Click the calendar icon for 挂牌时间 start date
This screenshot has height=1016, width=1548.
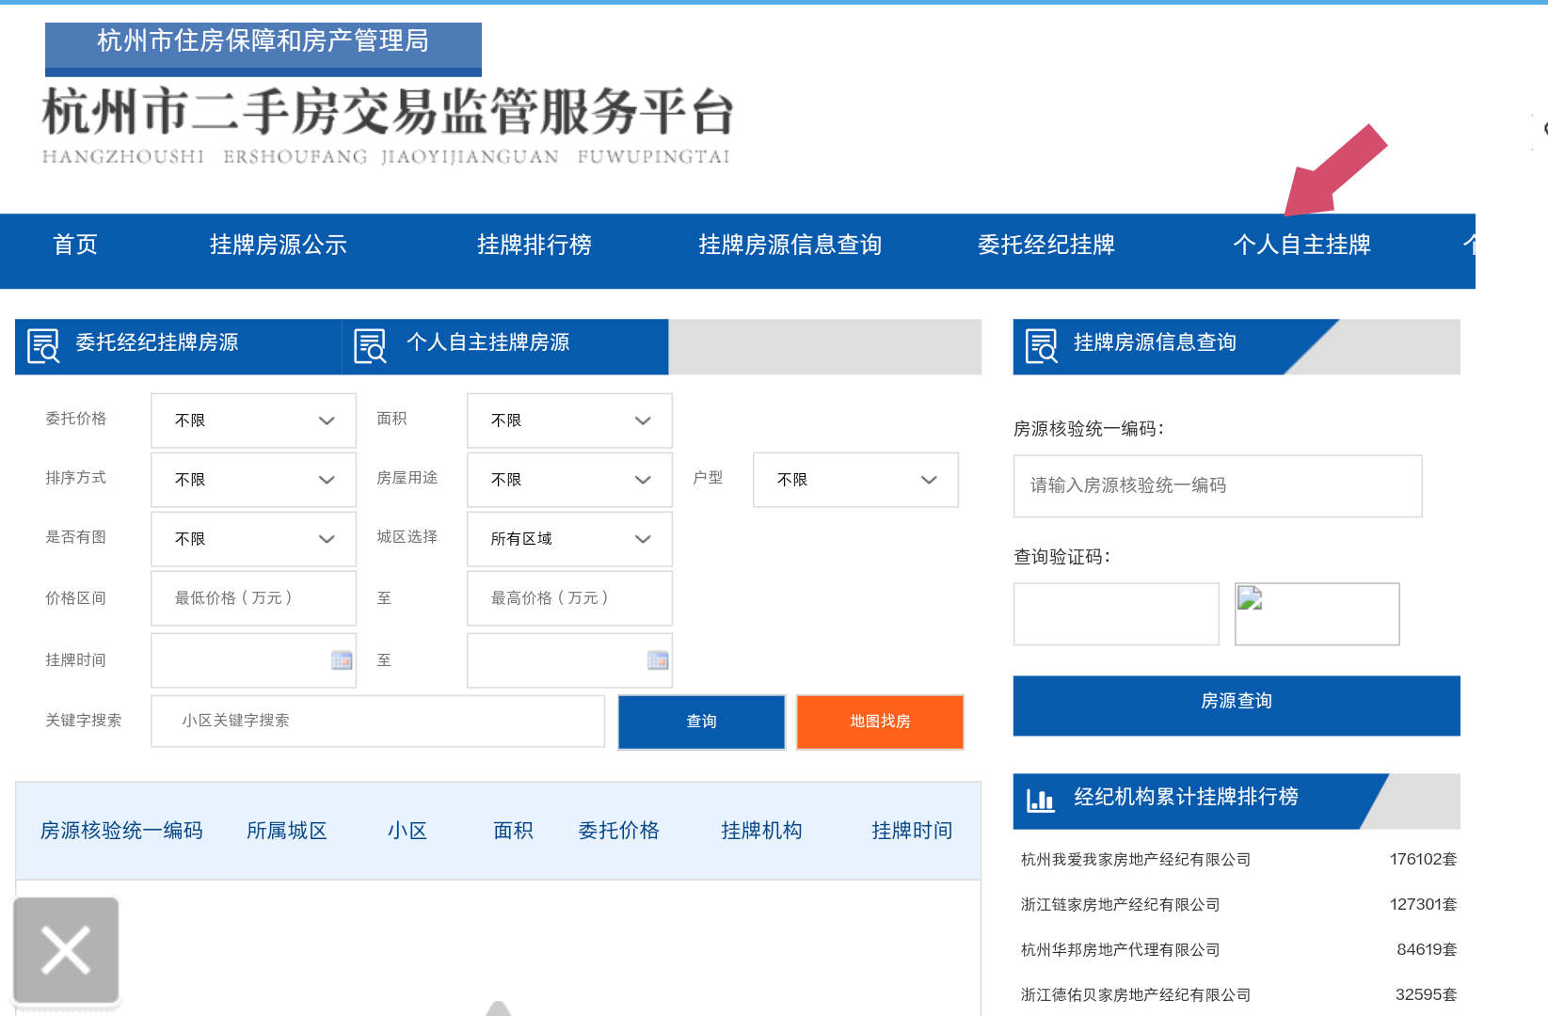(343, 660)
